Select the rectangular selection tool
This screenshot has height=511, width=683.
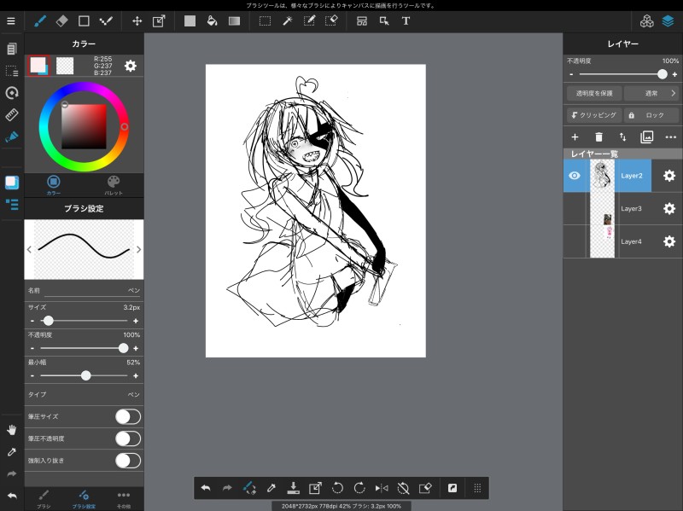coord(265,20)
